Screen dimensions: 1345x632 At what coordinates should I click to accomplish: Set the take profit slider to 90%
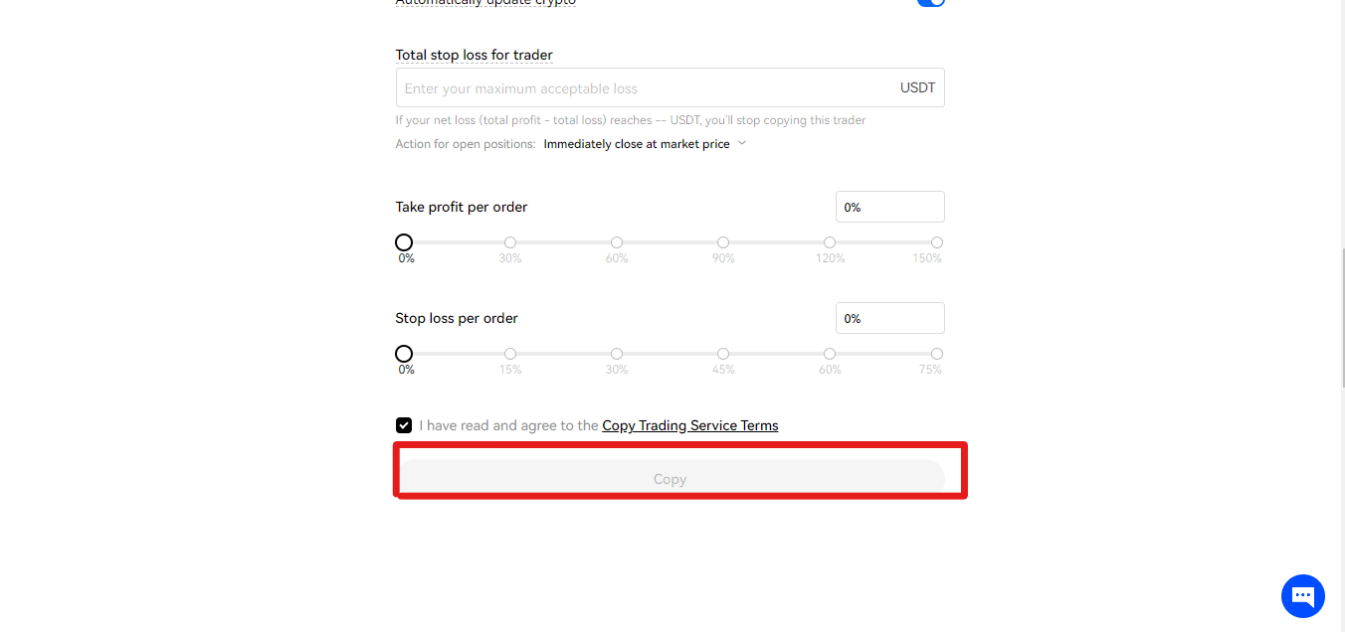[x=723, y=242]
